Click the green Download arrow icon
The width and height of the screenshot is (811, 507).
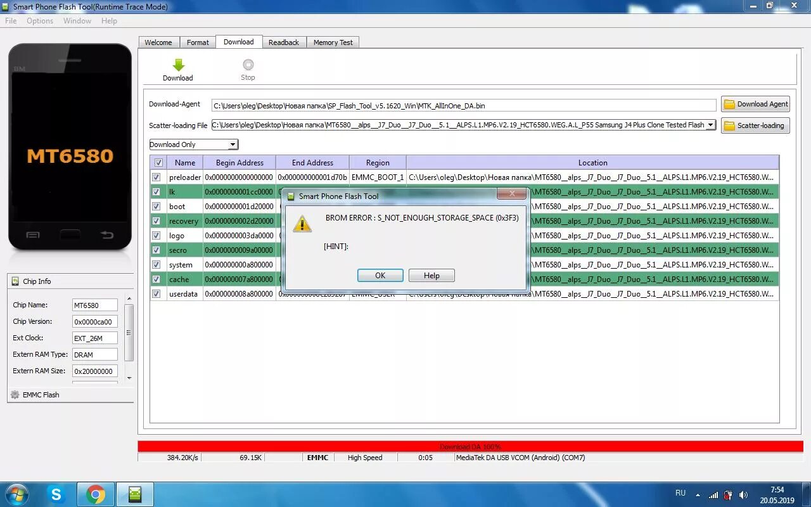[178, 65]
